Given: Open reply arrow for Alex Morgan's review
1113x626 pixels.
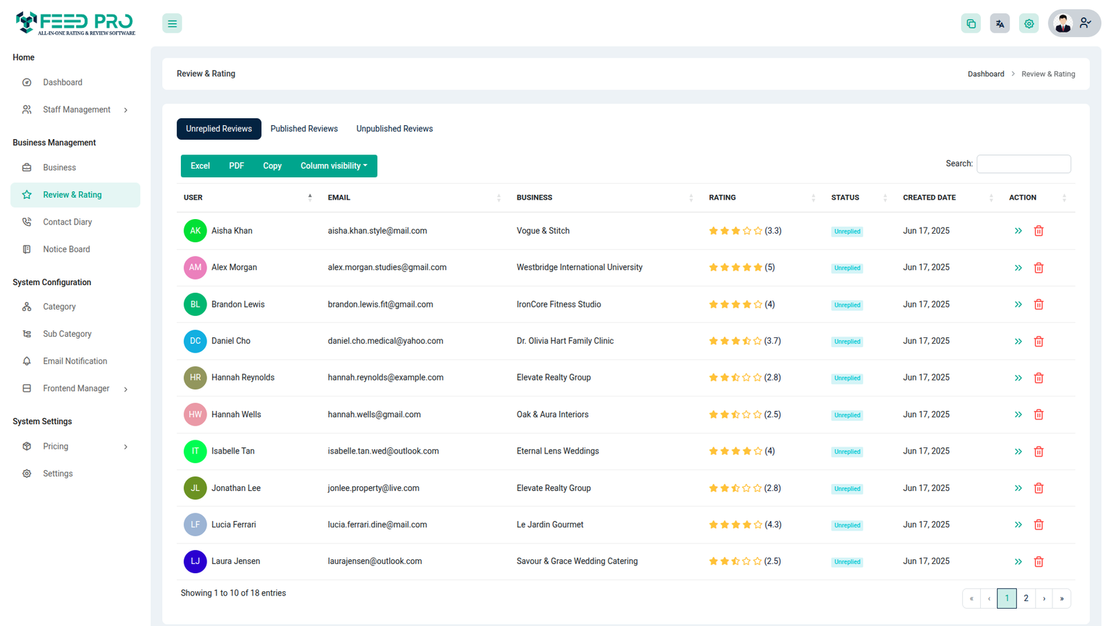Looking at the screenshot, I should (x=1018, y=268).
